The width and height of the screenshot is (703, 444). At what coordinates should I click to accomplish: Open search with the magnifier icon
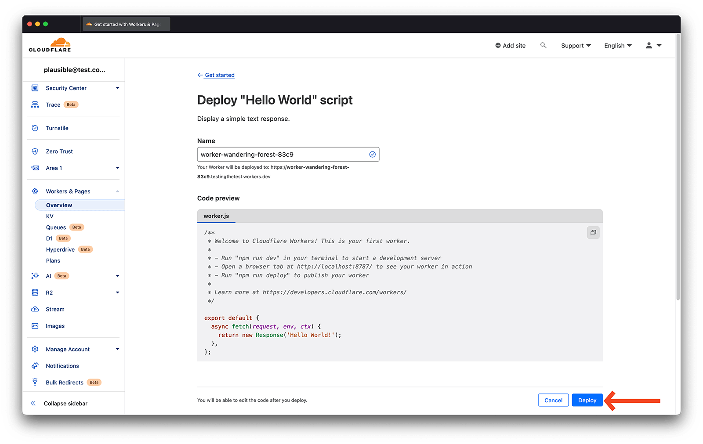tap(544, 45)
